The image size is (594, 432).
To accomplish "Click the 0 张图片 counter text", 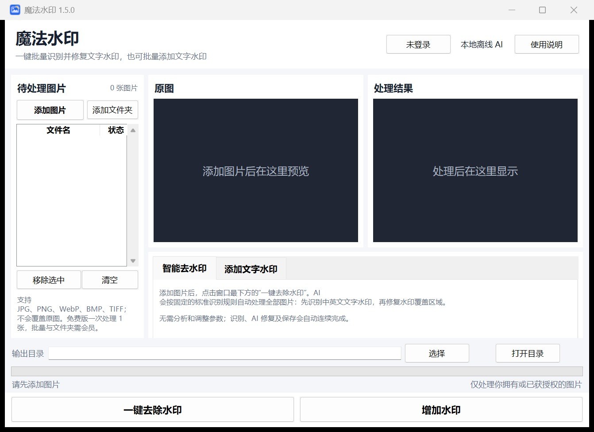I will tap(124, 88).
